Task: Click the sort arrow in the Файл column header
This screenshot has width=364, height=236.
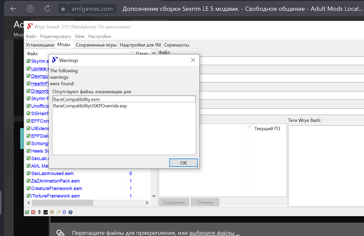Action: pos(131,52)
